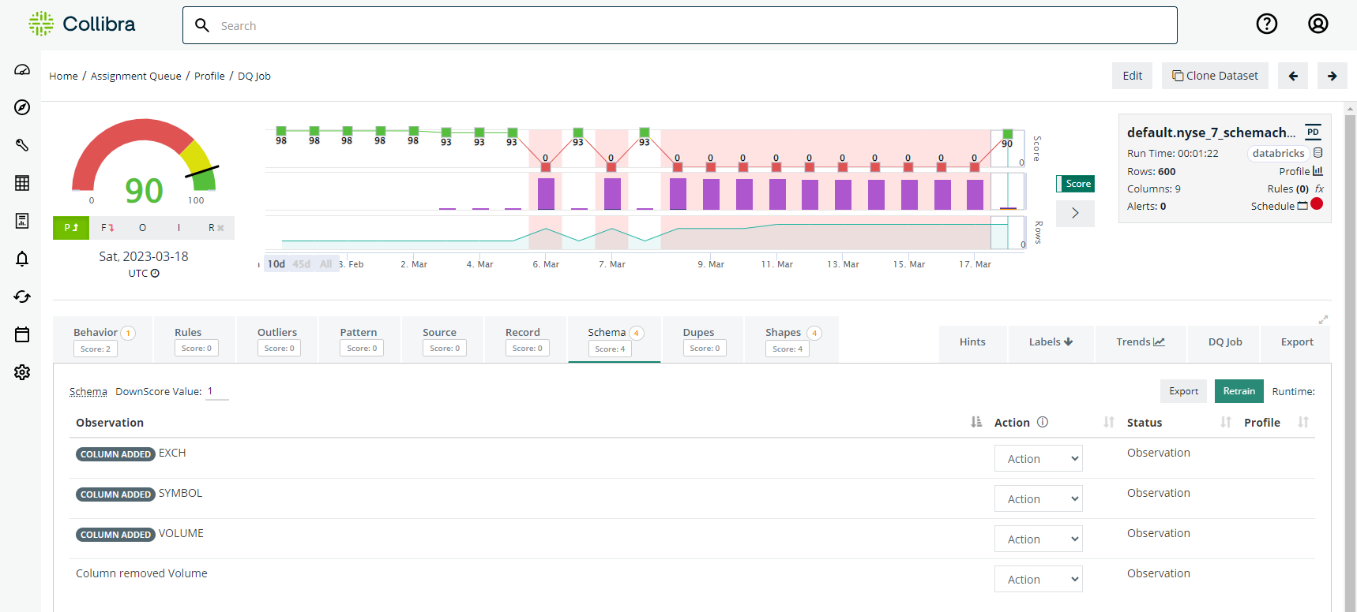Switch to the Outliers tab
Viewport: 1357px width, 612px height.
278,340
